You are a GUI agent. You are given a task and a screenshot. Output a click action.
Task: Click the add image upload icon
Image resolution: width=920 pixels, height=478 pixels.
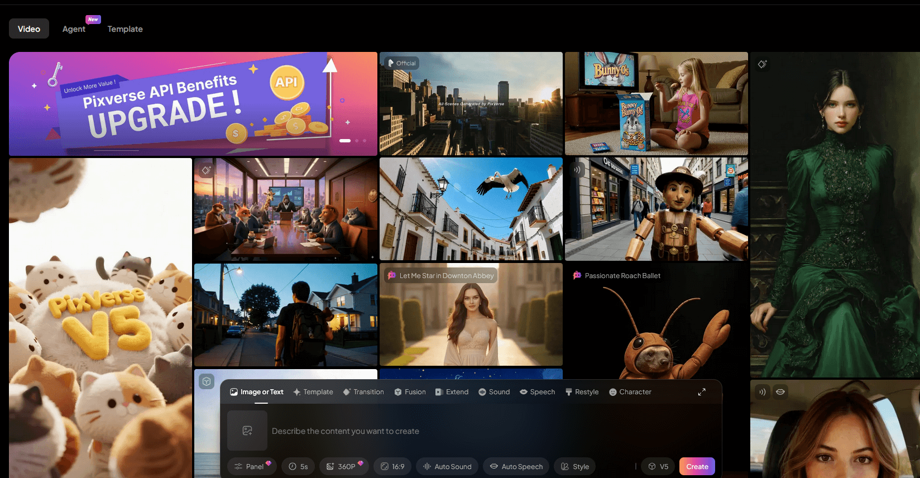(x=247, y=431)
